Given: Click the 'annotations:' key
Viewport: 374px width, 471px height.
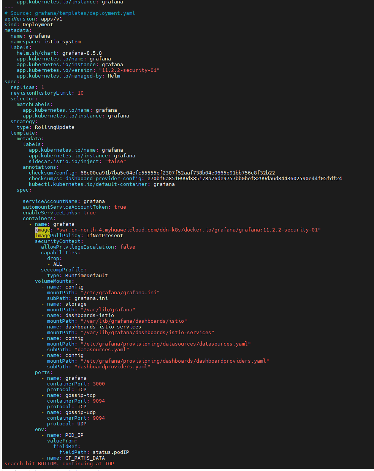Looking at the screenshot, I should [41, 167].
